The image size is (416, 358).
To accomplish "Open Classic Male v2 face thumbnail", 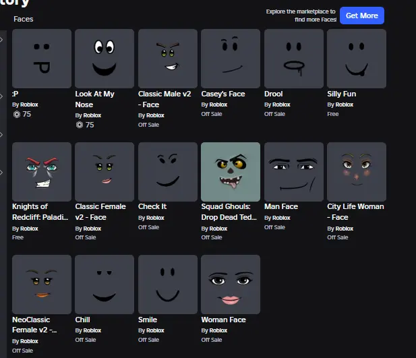I will [167, 59].
